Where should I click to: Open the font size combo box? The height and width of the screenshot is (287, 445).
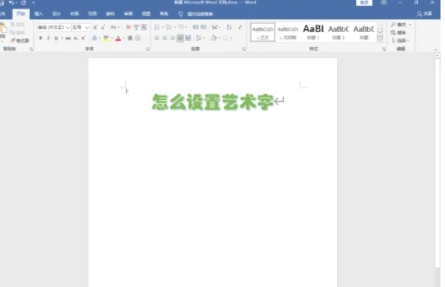(x=81, y=27)
